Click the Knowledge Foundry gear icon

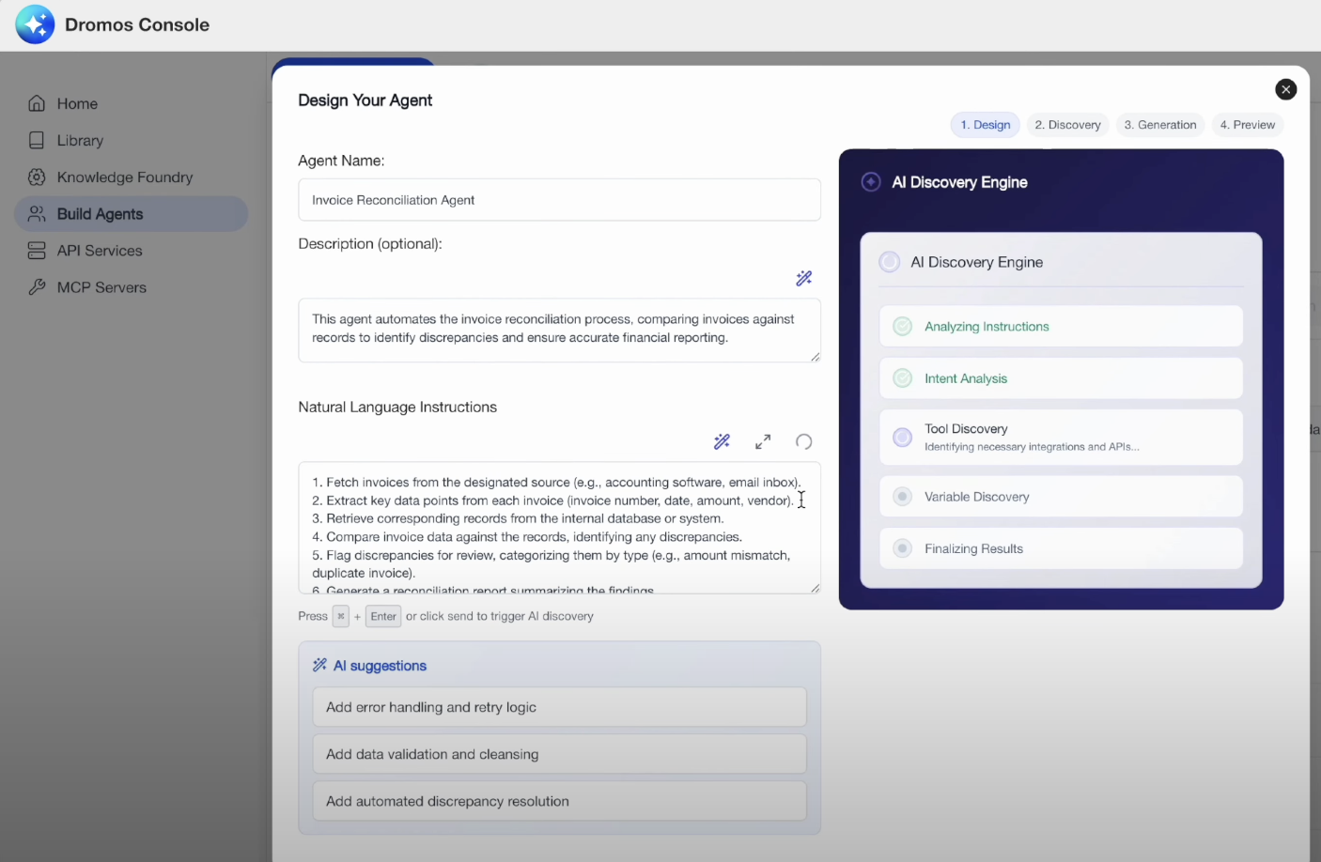[x=37, y=177]
